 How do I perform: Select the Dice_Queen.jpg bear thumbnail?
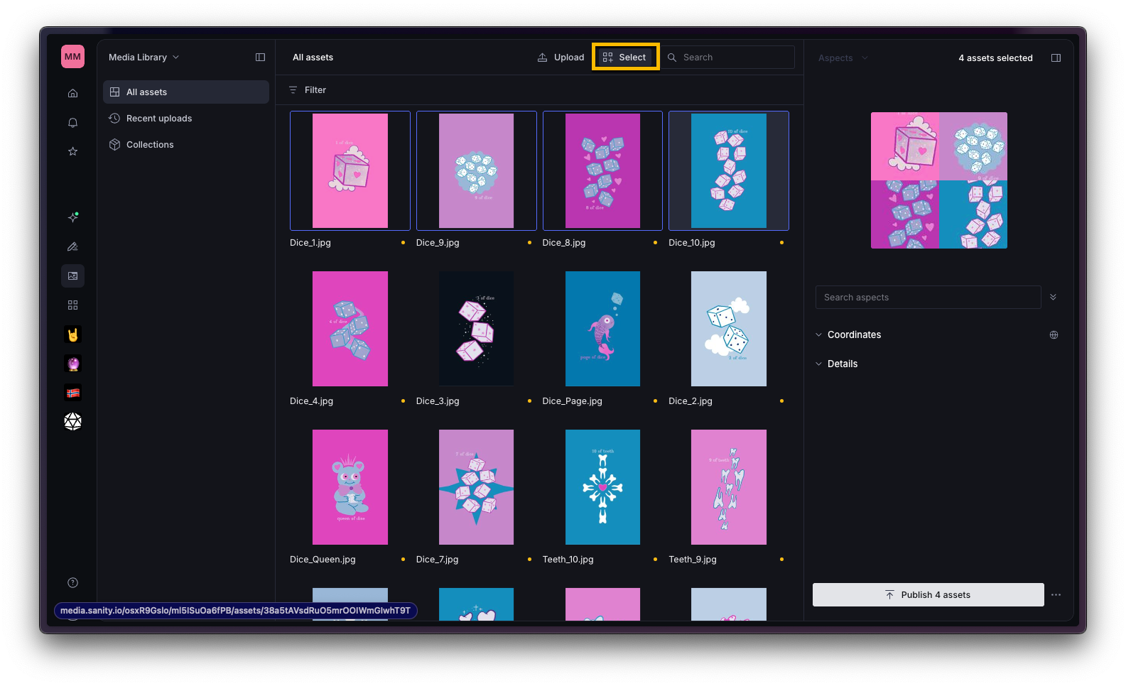[350, 487]
